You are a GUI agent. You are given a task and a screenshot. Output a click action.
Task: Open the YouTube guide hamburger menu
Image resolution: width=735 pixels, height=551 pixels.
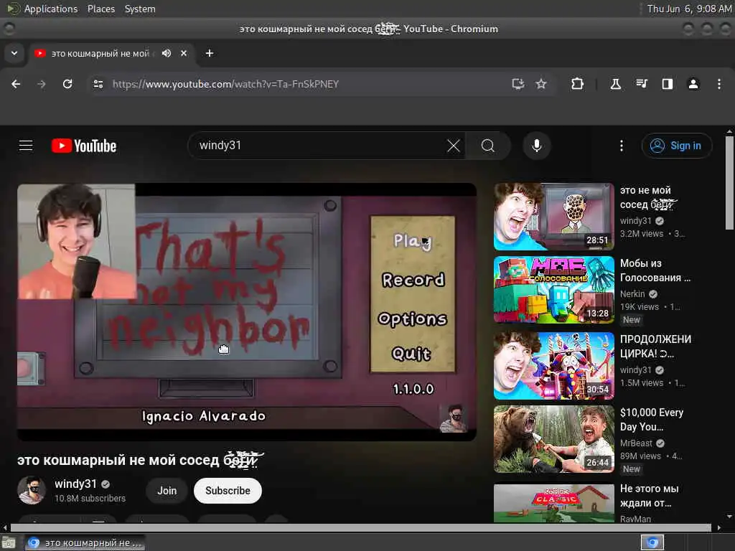pos(26,146)
